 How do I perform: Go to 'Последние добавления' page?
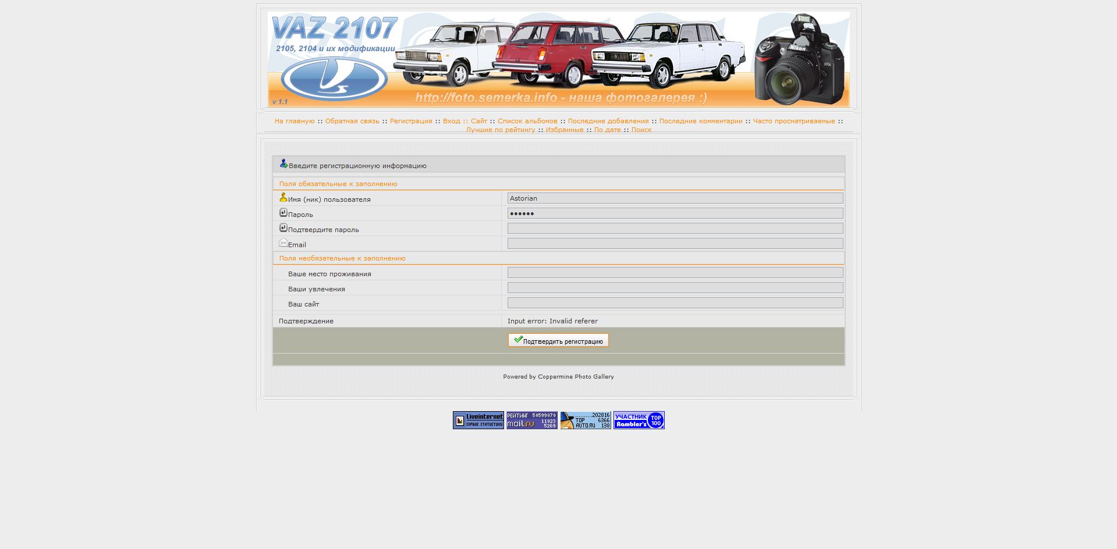pos(608,121)
